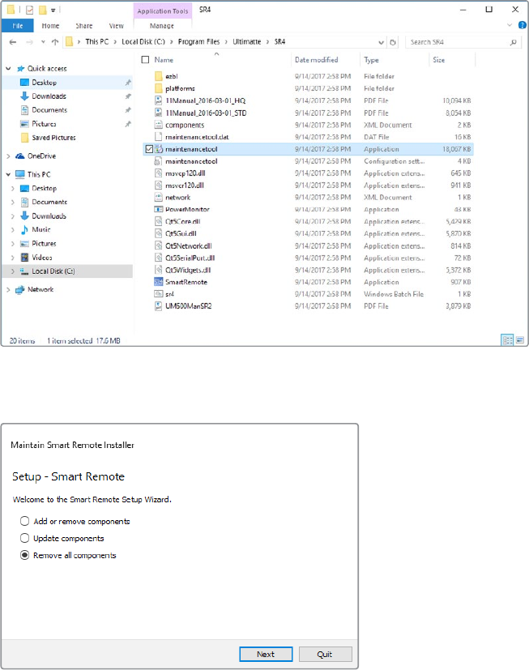Sort by Date modified column header

pyautogui.click(x=316, y=60)
